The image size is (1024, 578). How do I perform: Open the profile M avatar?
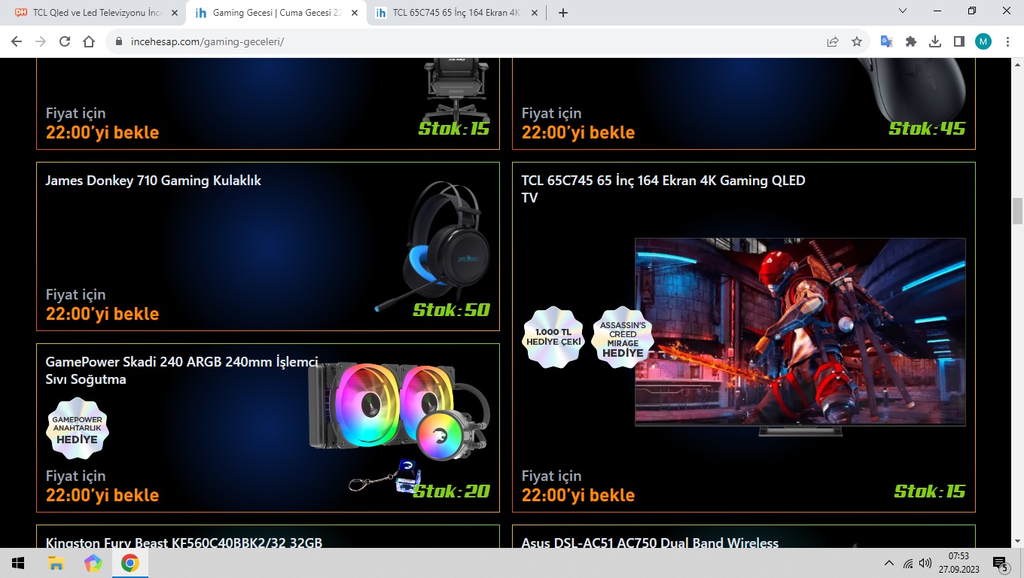tap(983, 41)
